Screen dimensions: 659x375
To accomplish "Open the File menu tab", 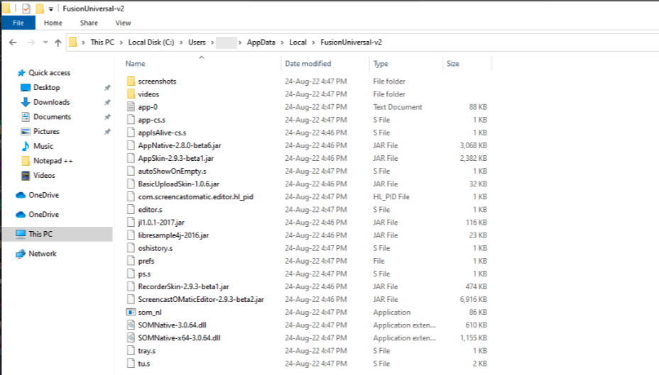I will [x=18, y=23].
